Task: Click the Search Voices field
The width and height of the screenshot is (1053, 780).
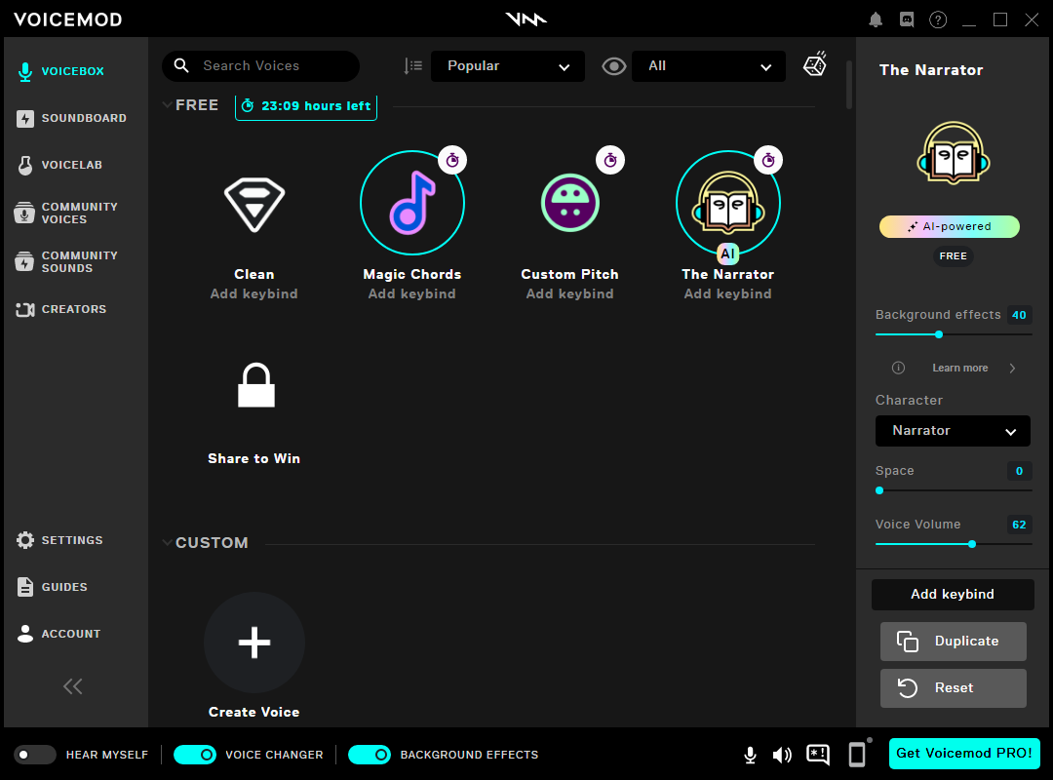Action: point(260,66)
